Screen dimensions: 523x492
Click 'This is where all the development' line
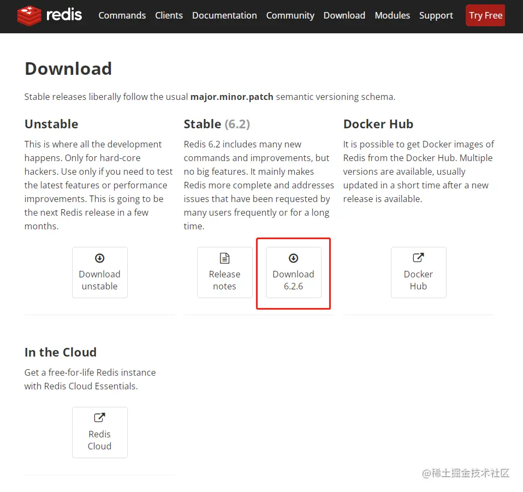pos(93,144)
